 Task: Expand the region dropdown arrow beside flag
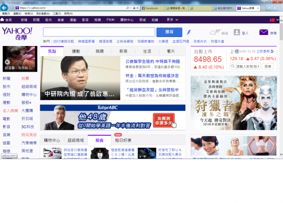pos(277,19)
